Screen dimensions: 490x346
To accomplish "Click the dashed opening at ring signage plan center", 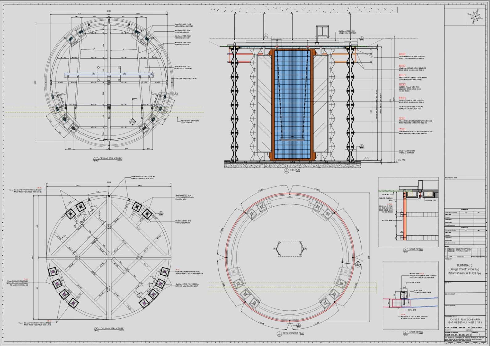I will (x=288, y=249).
